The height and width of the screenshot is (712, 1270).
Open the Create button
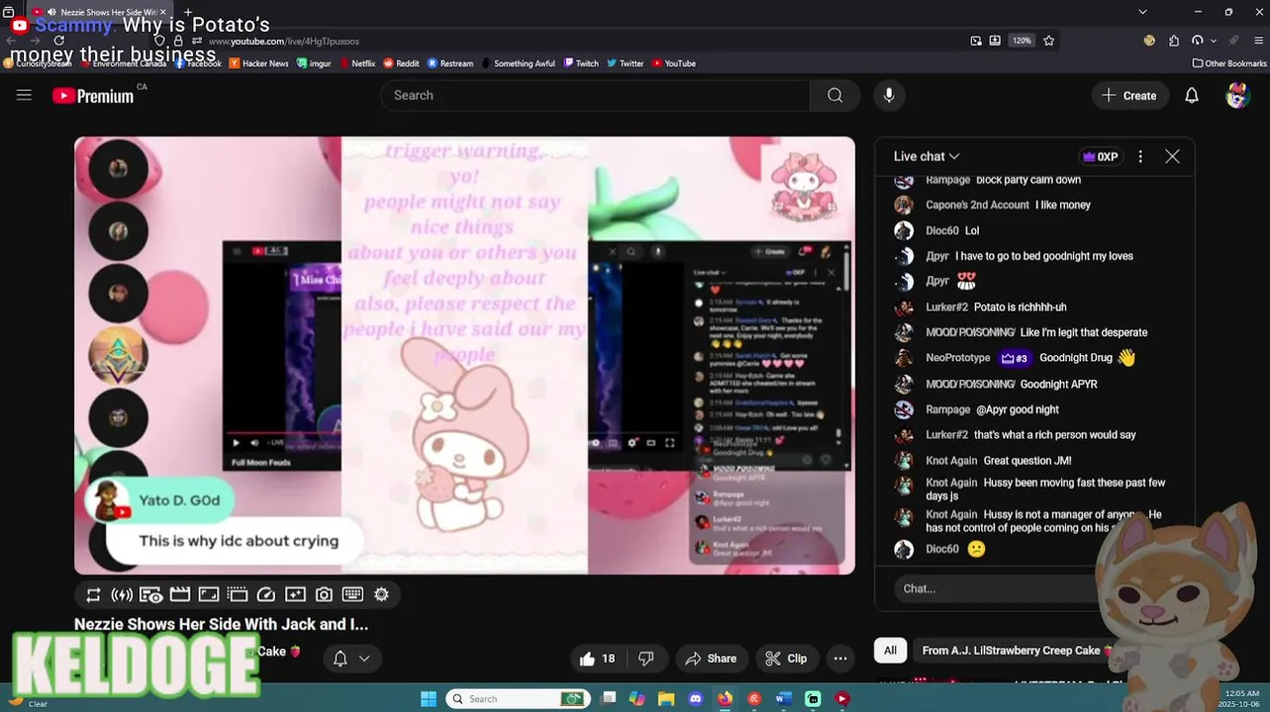tap(1129, 95)
